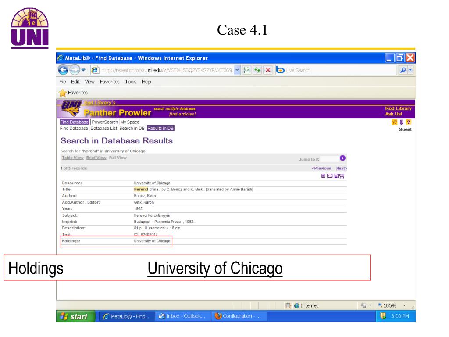The image size is (449, 337).
Task: Open University of Chicago link in Holdings row
Action: pos(152,241)
